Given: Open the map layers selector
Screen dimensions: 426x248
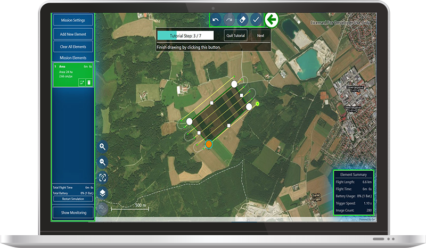Looking at the screenshot, I should [x=102, y=193].
